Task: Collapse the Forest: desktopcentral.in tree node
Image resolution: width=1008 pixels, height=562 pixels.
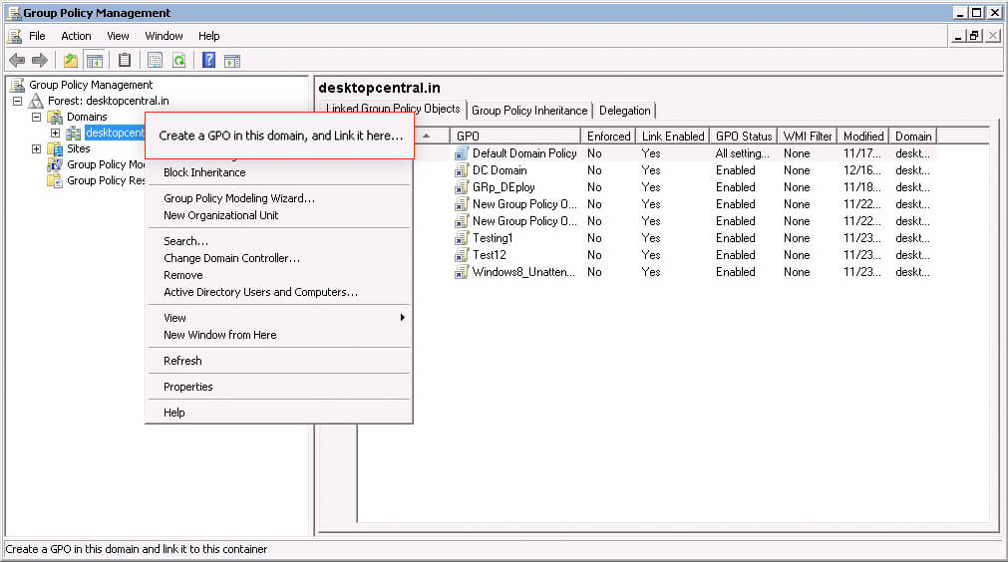Action: coord(18,101)
